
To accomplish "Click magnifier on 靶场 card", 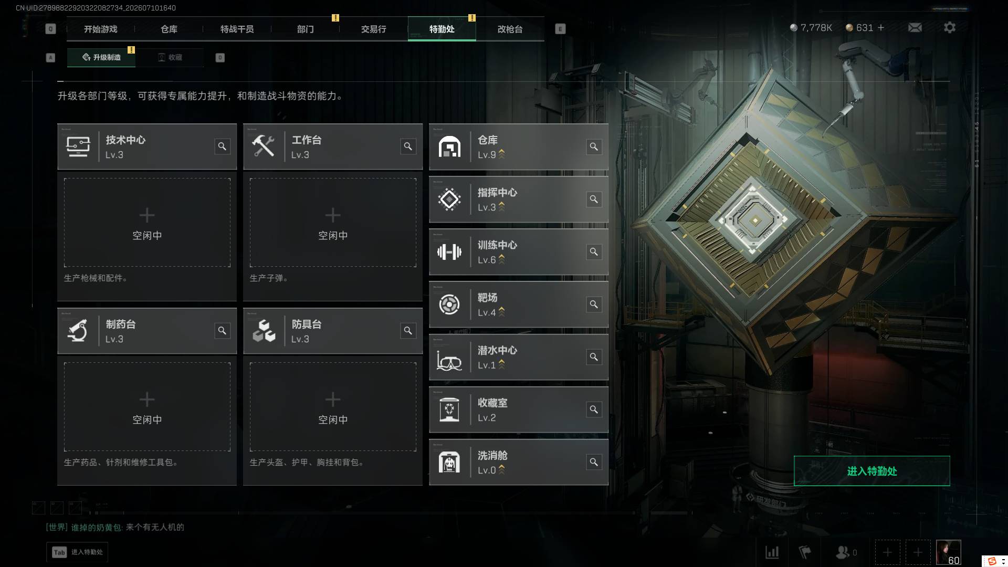I will tap(594, 304).
